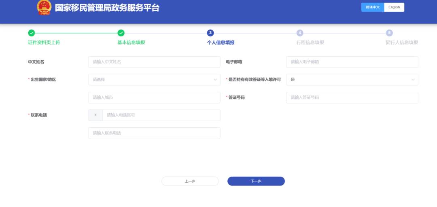
Task: Focus the 电子邮箱 input field
Action: coord(352,62)
